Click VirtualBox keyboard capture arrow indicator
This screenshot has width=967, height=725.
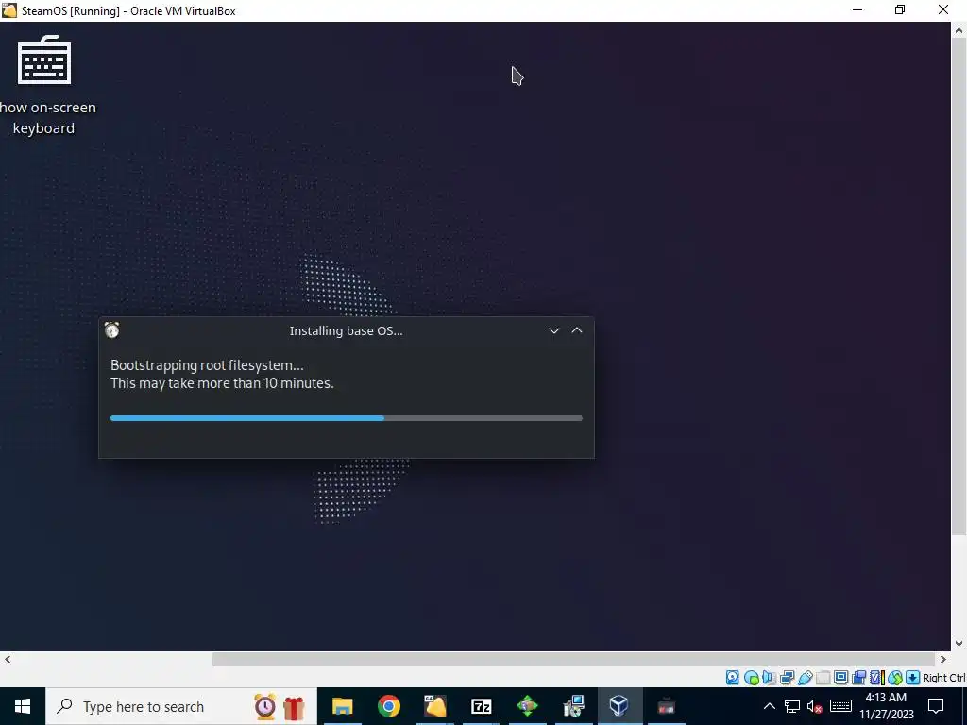(x=913, y=678)
